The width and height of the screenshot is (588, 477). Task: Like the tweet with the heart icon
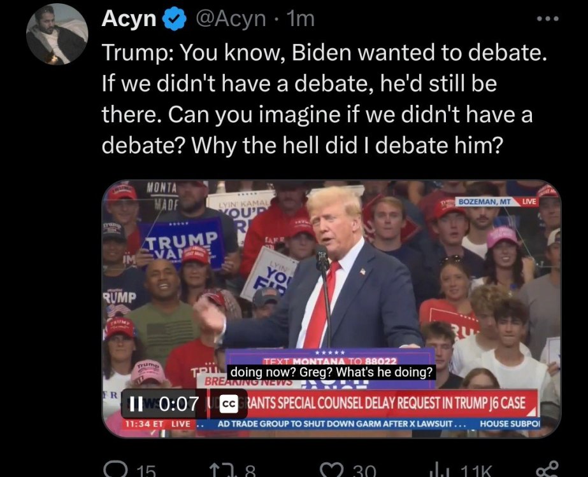[332, 469]
